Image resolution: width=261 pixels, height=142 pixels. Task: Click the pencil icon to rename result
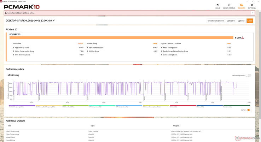pos(54,21)
